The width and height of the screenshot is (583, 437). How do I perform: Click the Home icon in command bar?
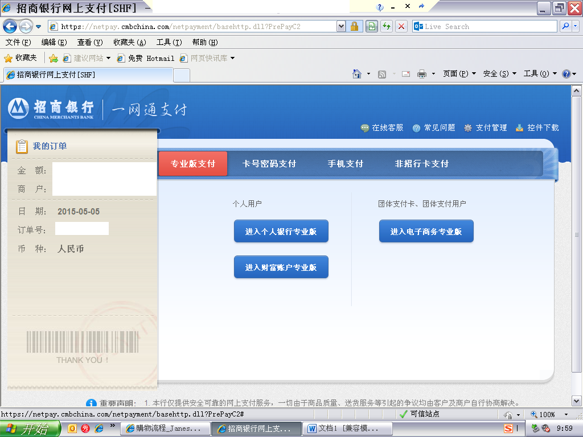pos(357,74)
